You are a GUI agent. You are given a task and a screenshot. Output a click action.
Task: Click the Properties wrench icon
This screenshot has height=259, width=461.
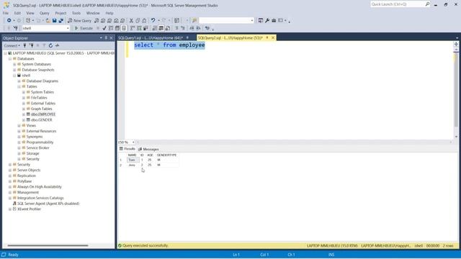click(267, 21)
